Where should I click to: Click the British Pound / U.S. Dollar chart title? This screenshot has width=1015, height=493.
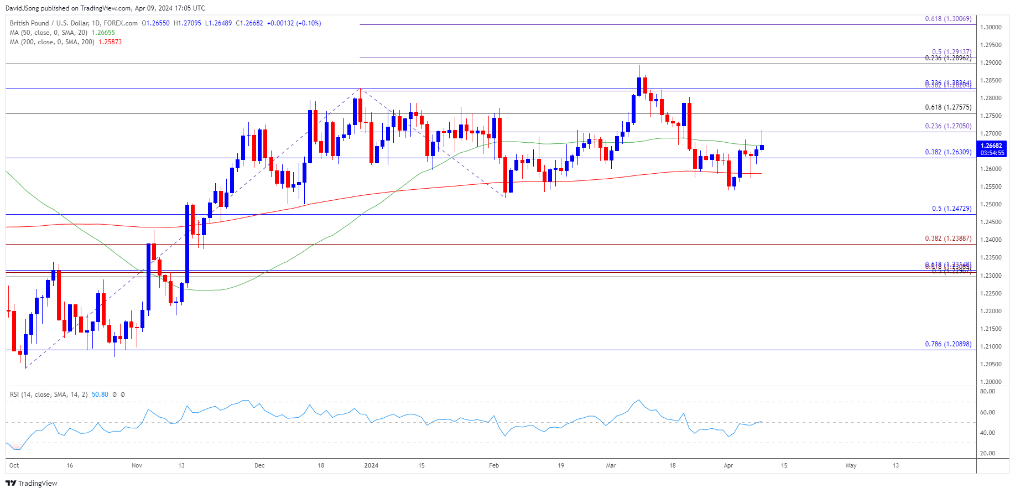pos(74,23)
